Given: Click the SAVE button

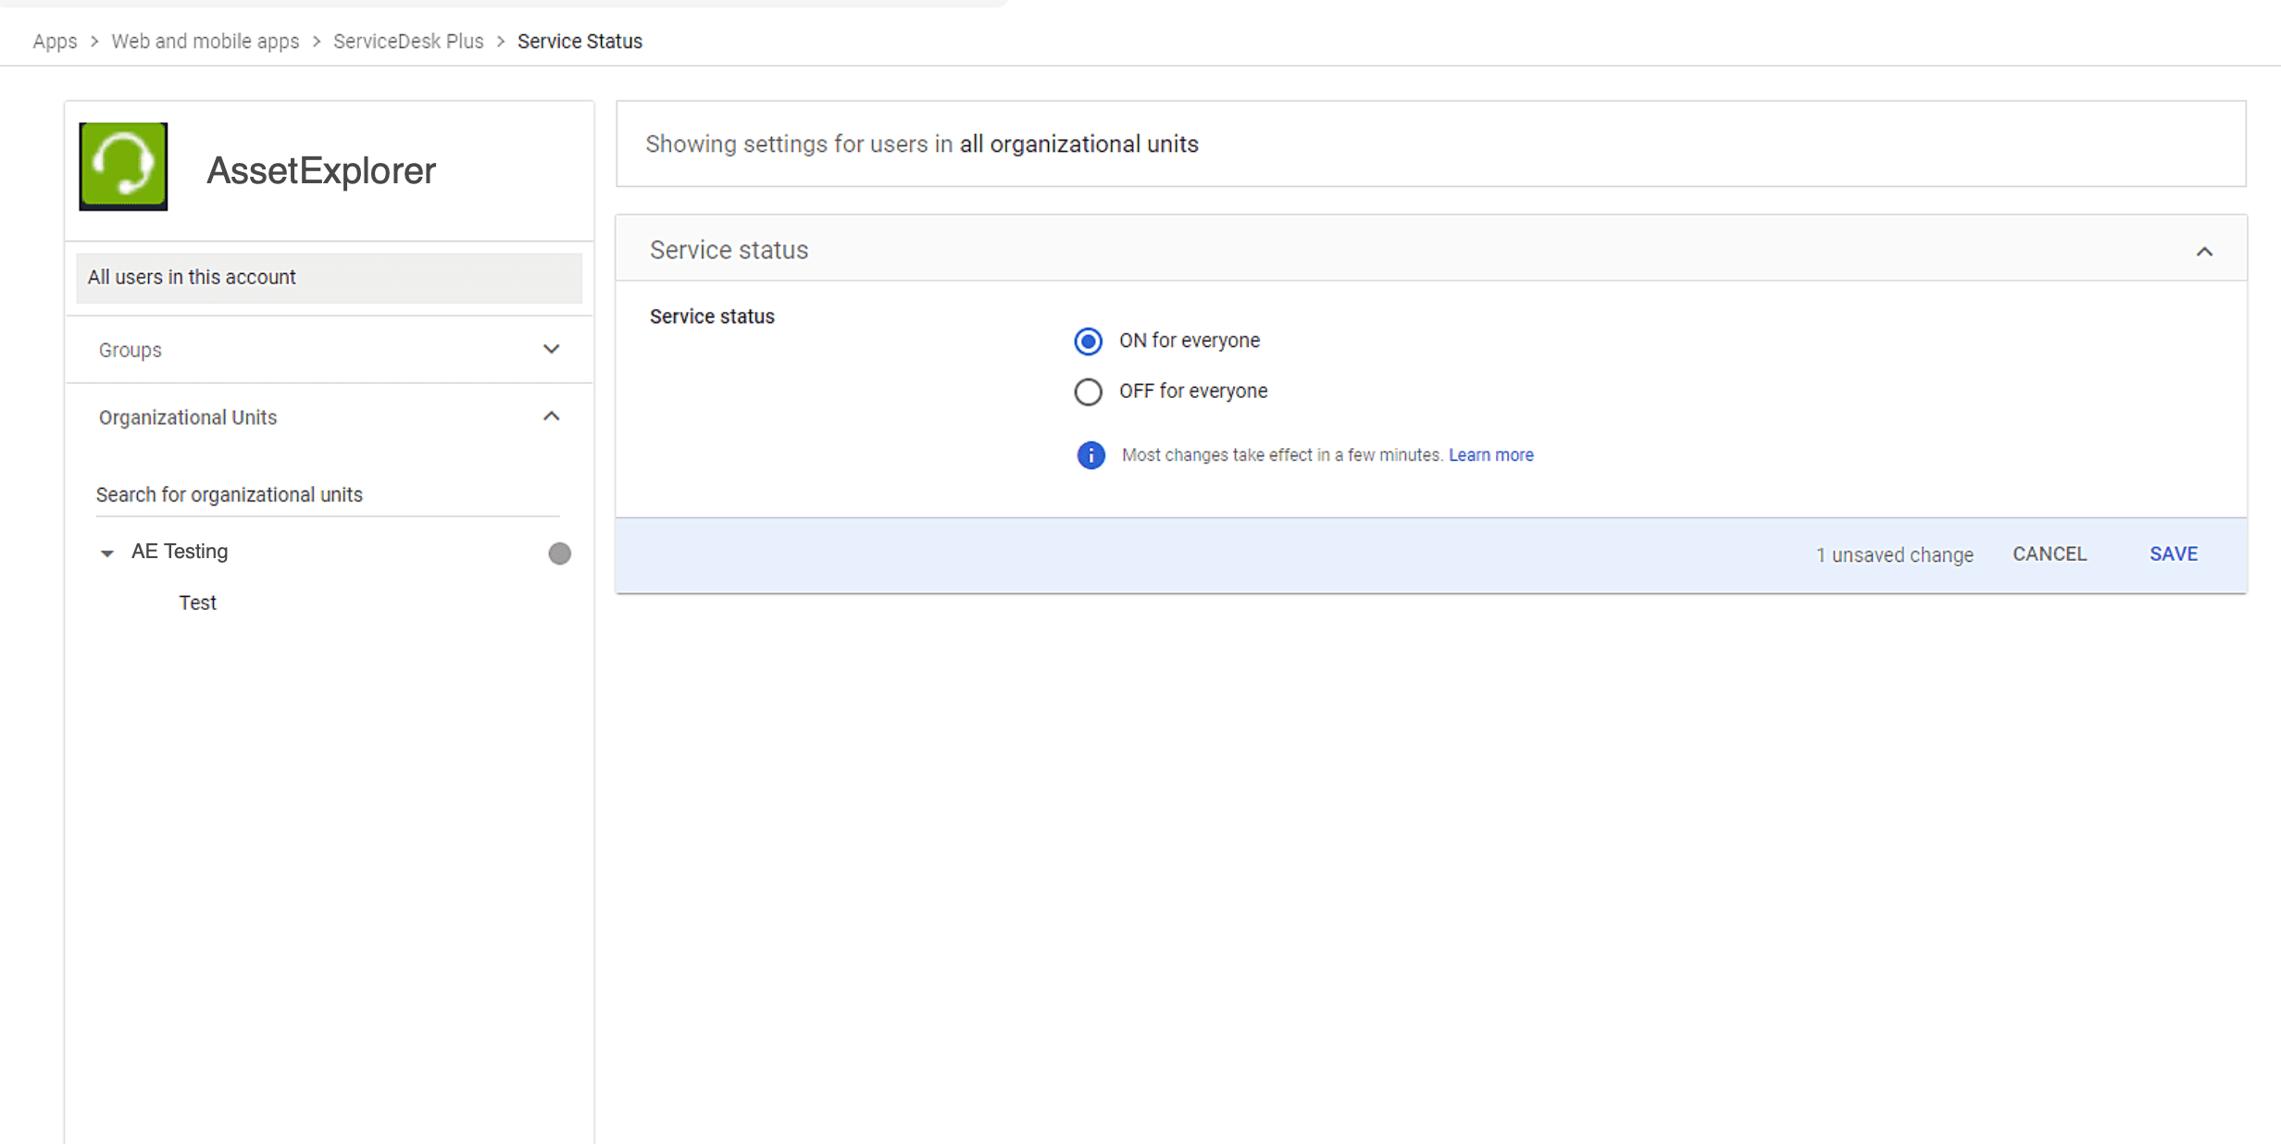Looking at the screenshot, I should 2173,554.
